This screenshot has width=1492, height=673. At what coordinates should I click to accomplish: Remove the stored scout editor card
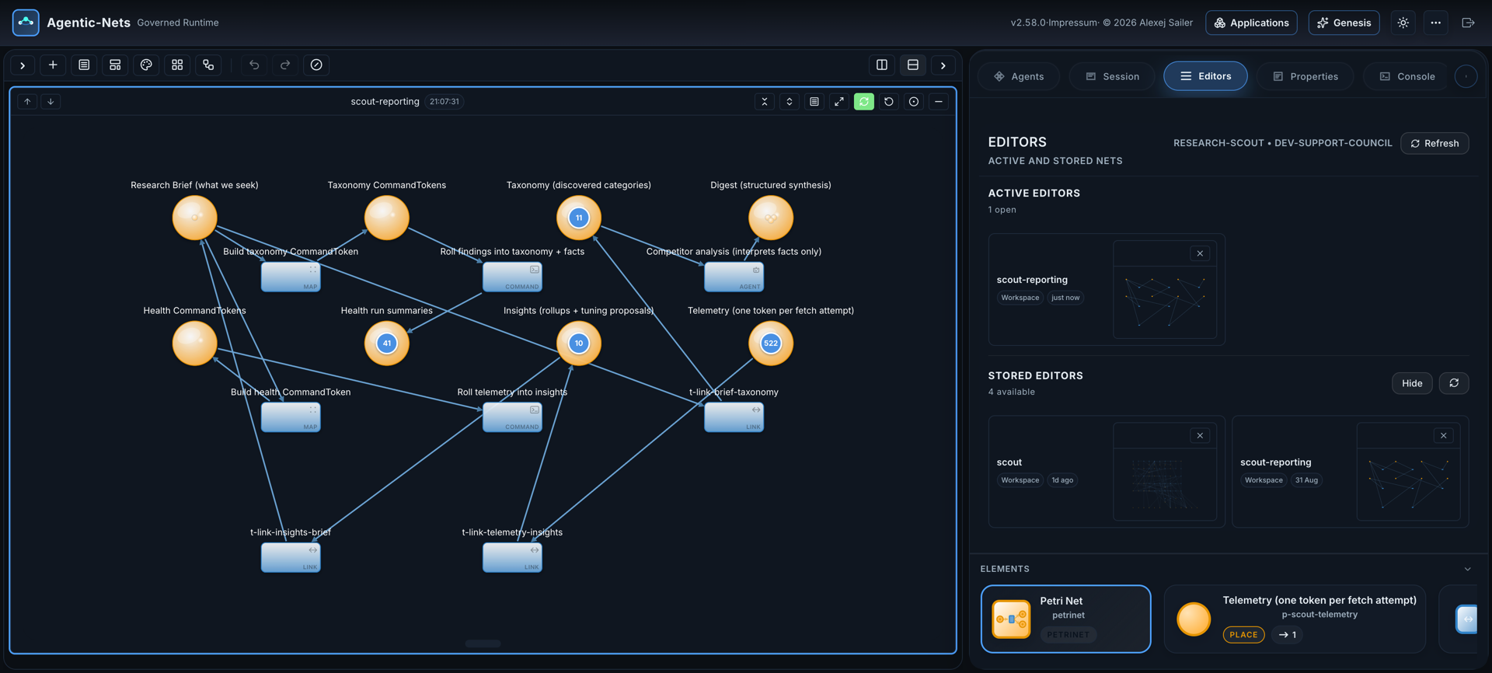1200,436
